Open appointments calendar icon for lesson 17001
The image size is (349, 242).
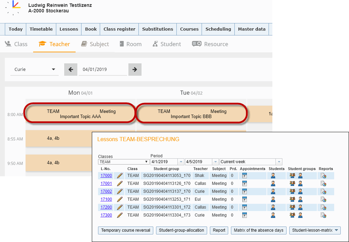(244, 183)
